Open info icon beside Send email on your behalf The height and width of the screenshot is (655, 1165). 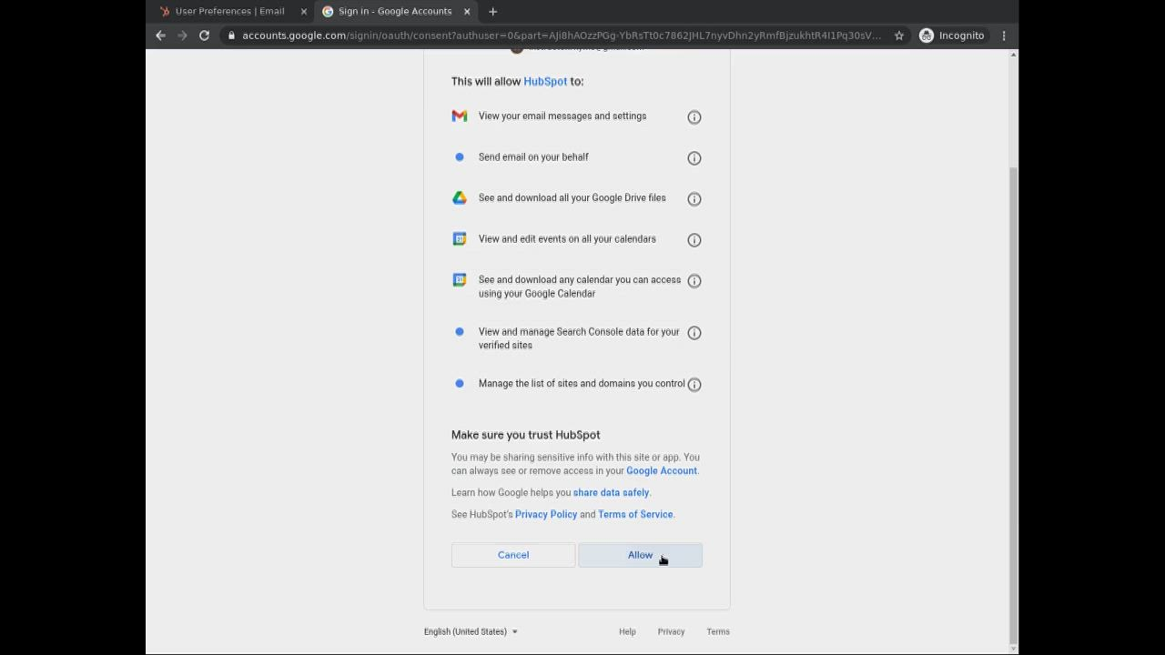(x=694, y=157)
